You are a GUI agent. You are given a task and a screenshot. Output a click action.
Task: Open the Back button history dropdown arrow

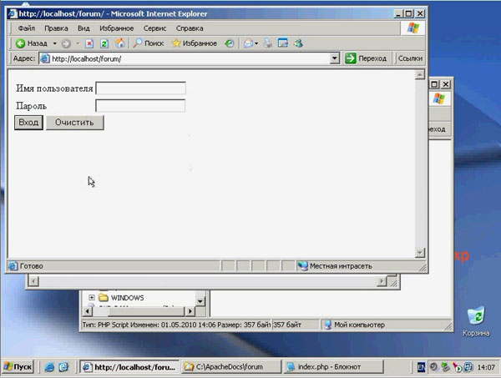click(55, 43)
